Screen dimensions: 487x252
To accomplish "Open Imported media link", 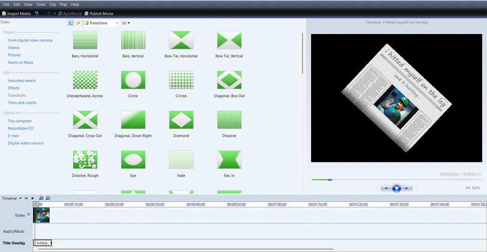I will click(x=22, y=80).
